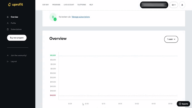Click the 01/02 date label
Screen dimensions: 192x108
(x=137, y=104)
